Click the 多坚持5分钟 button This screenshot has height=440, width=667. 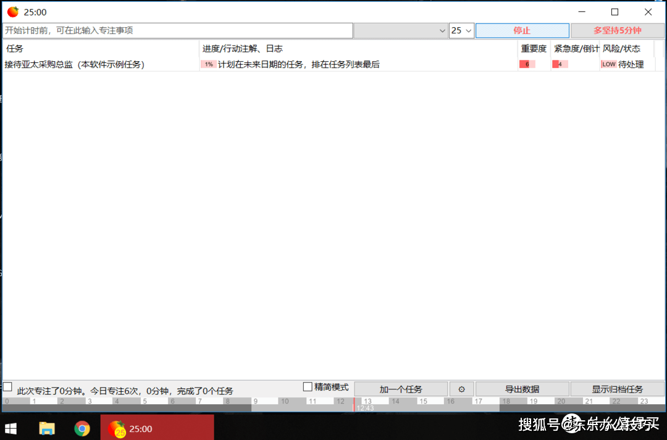click(617, 31)
